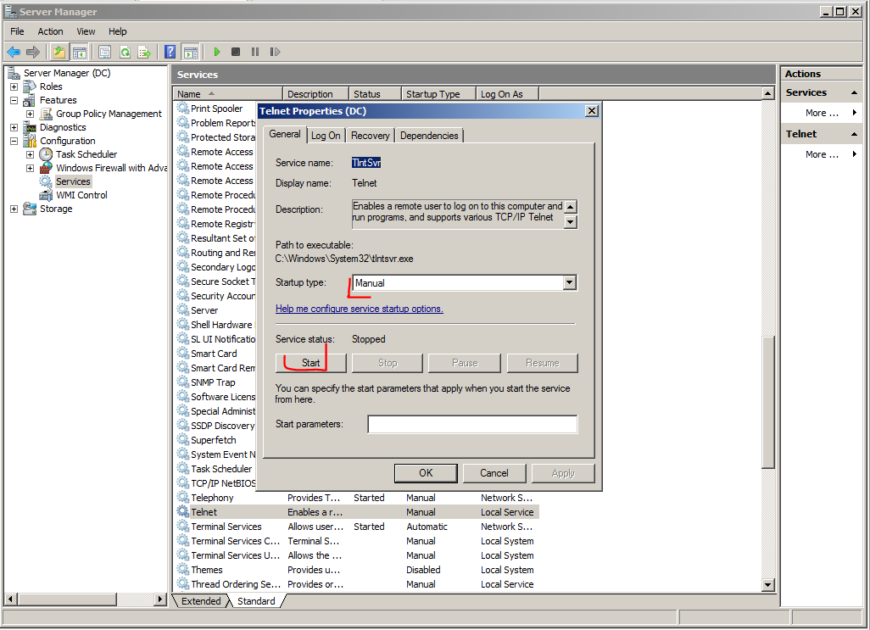
Task: Collapse the Telnet section in Actions pane
Action: [x=854, y=134]
